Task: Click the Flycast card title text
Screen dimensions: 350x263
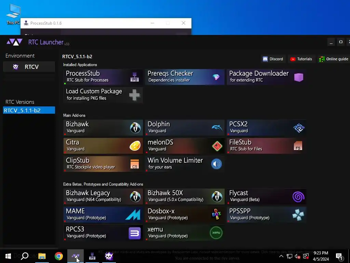Action: (x=239, y=193)
